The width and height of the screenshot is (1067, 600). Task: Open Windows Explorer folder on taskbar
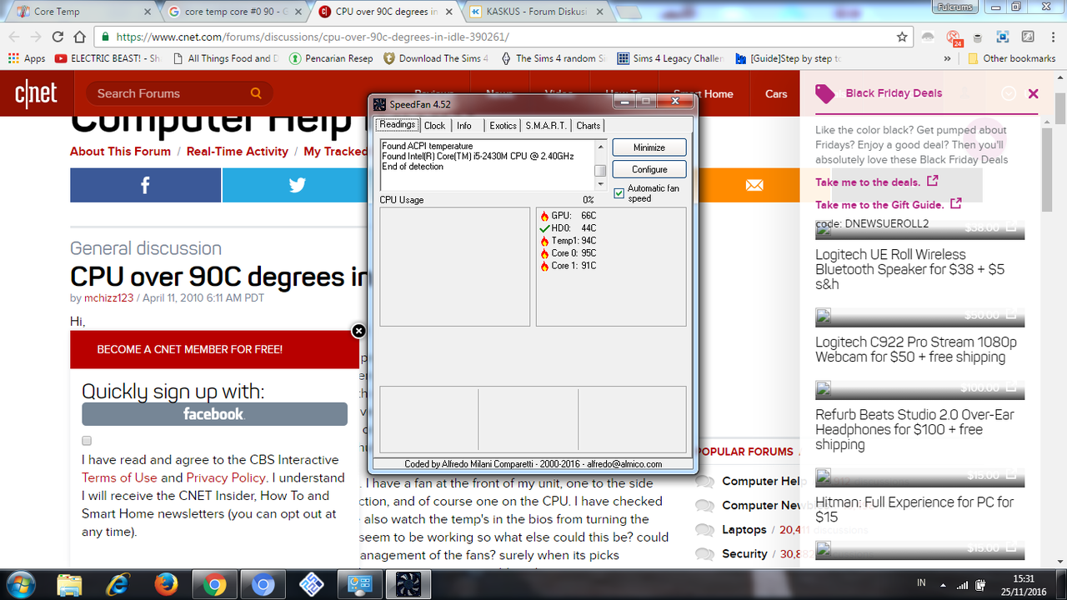(70, 585)
